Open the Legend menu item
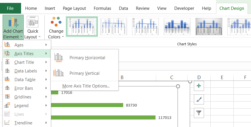Image resolution: width=251 pixels, height=127 pixels. (x=21, y=106)
